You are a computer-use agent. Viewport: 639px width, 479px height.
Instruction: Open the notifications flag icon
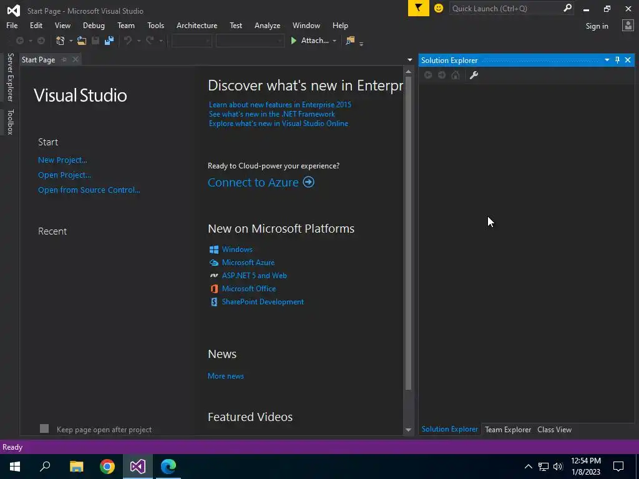419,8
